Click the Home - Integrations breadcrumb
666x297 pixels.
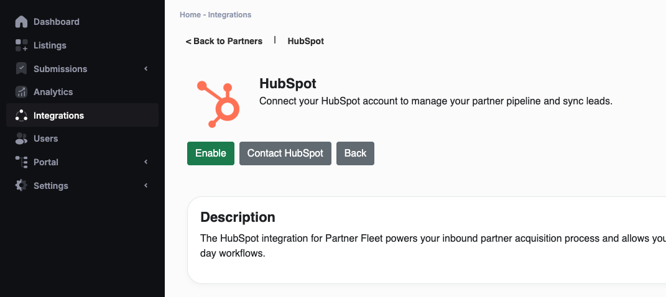click(215, 15)
